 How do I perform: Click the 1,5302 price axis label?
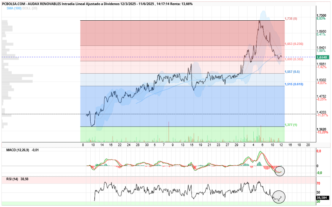click(x=321, y=80)
